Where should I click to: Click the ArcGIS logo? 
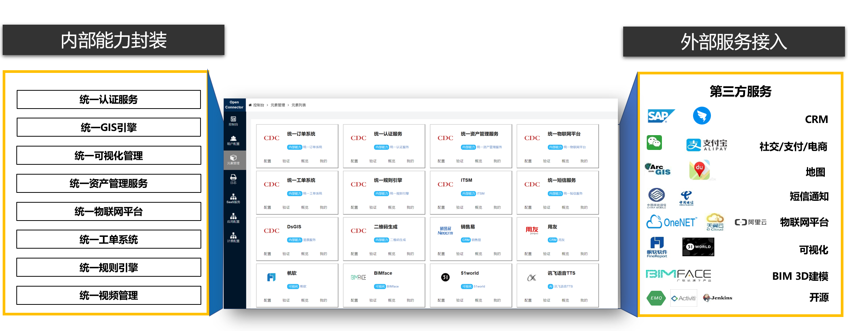(658, 169)
